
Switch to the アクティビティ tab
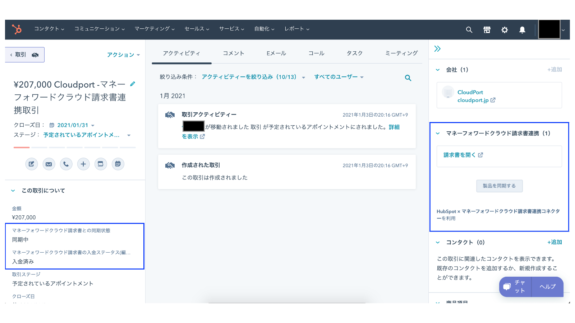click(x=181, y=53)
